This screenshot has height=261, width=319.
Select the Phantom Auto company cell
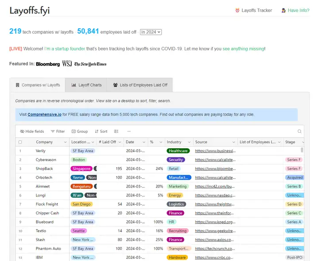click(48, 249)
